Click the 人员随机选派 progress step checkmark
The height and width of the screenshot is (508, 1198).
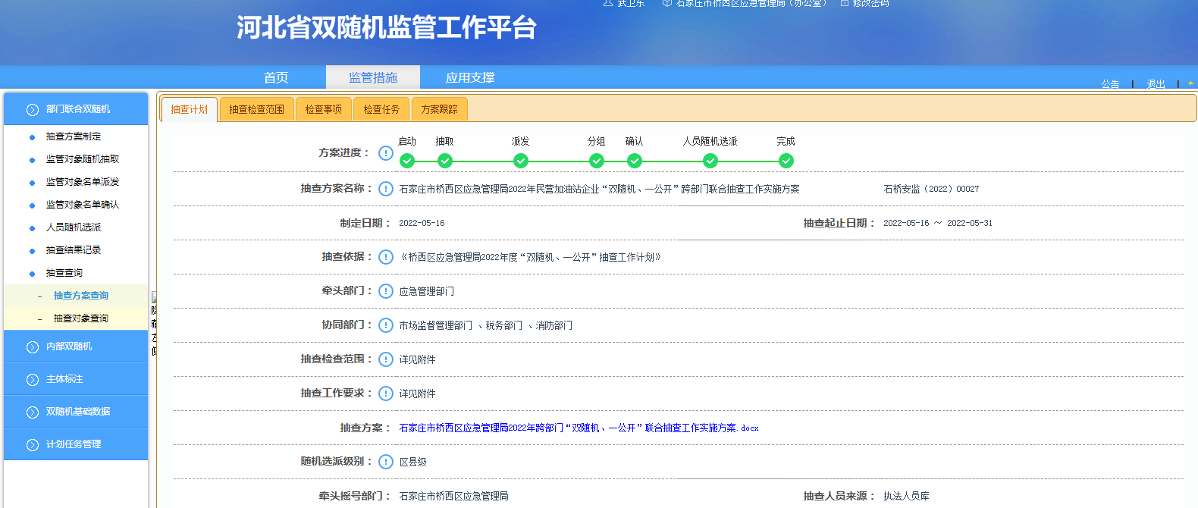point(710,161)
